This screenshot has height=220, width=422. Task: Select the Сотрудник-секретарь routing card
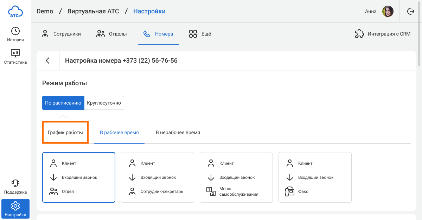pos(158,177)
